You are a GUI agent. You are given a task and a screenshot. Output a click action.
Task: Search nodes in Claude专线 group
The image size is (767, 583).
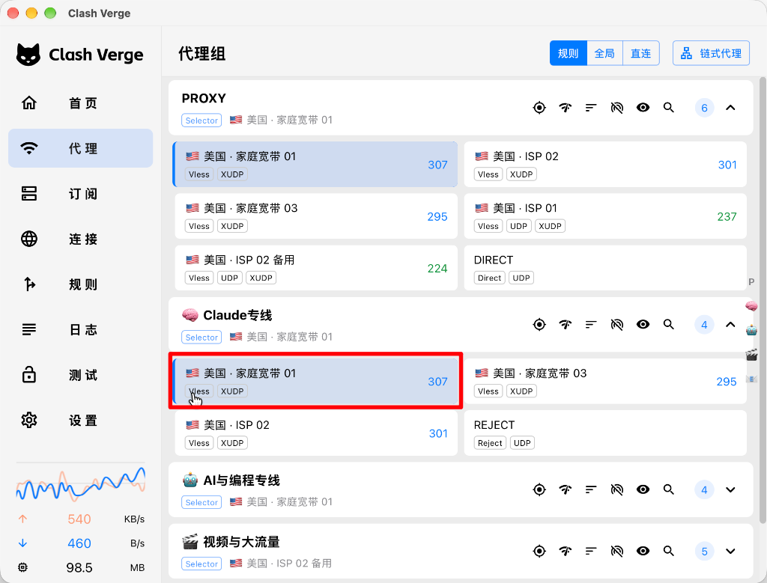coord(669,325)
